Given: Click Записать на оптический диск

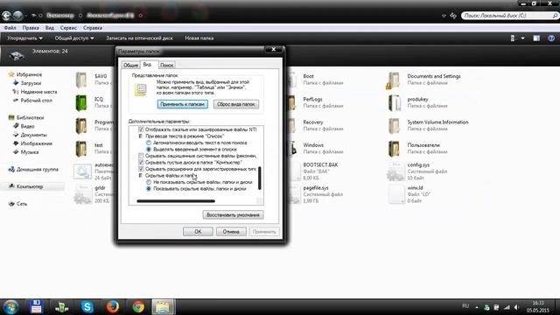Looking at the screenshot, I should (139, 38).
